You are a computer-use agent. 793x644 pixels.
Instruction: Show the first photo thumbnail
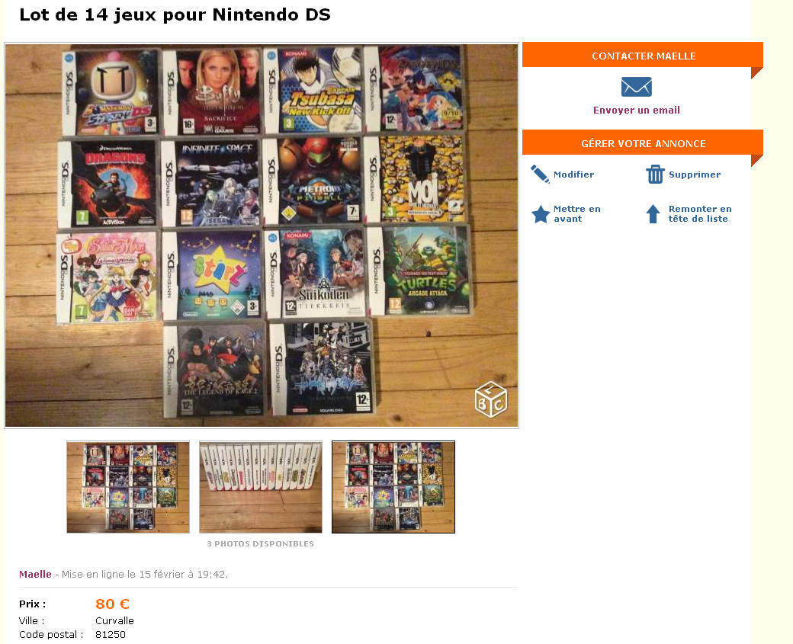coord(128,487)
